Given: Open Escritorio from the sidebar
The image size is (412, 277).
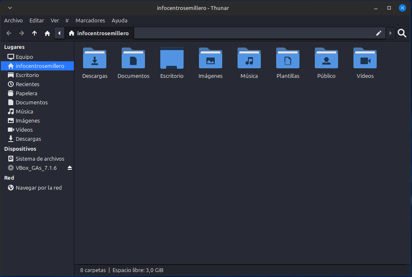Looking at the screenshot, I should (x=37, y=75).
